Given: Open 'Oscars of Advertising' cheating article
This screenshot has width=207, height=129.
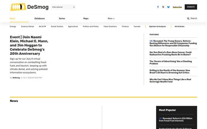Looking at the screenshot, I should click(x=170, y=62).
